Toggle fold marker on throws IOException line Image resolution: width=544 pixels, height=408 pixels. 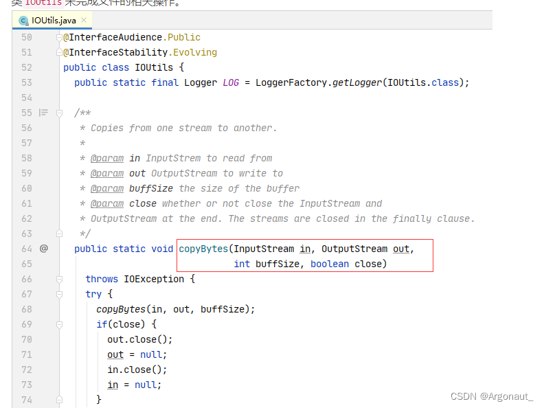coord(60,279)
